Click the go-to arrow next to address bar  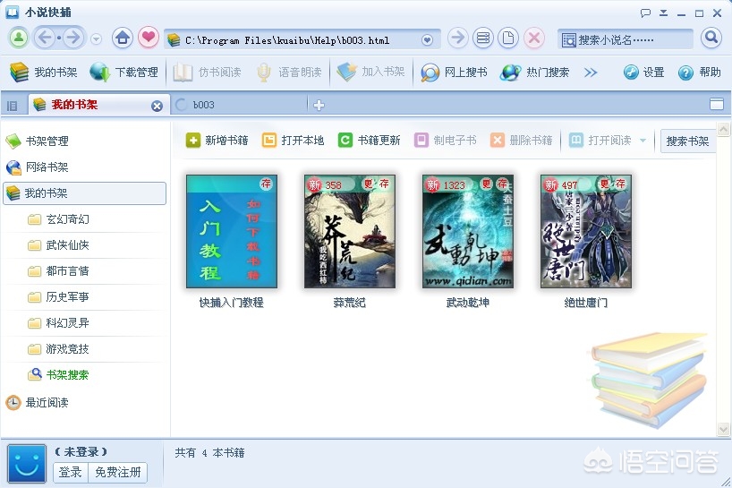click(x=458, y=38)
